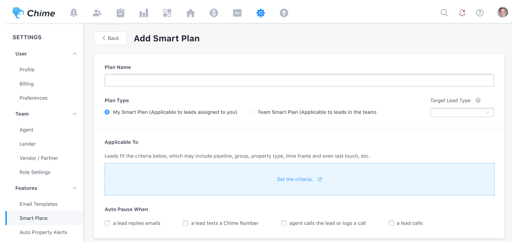Open notifications bell with red dot
The image size is (512, 242).
pos(462,13)
